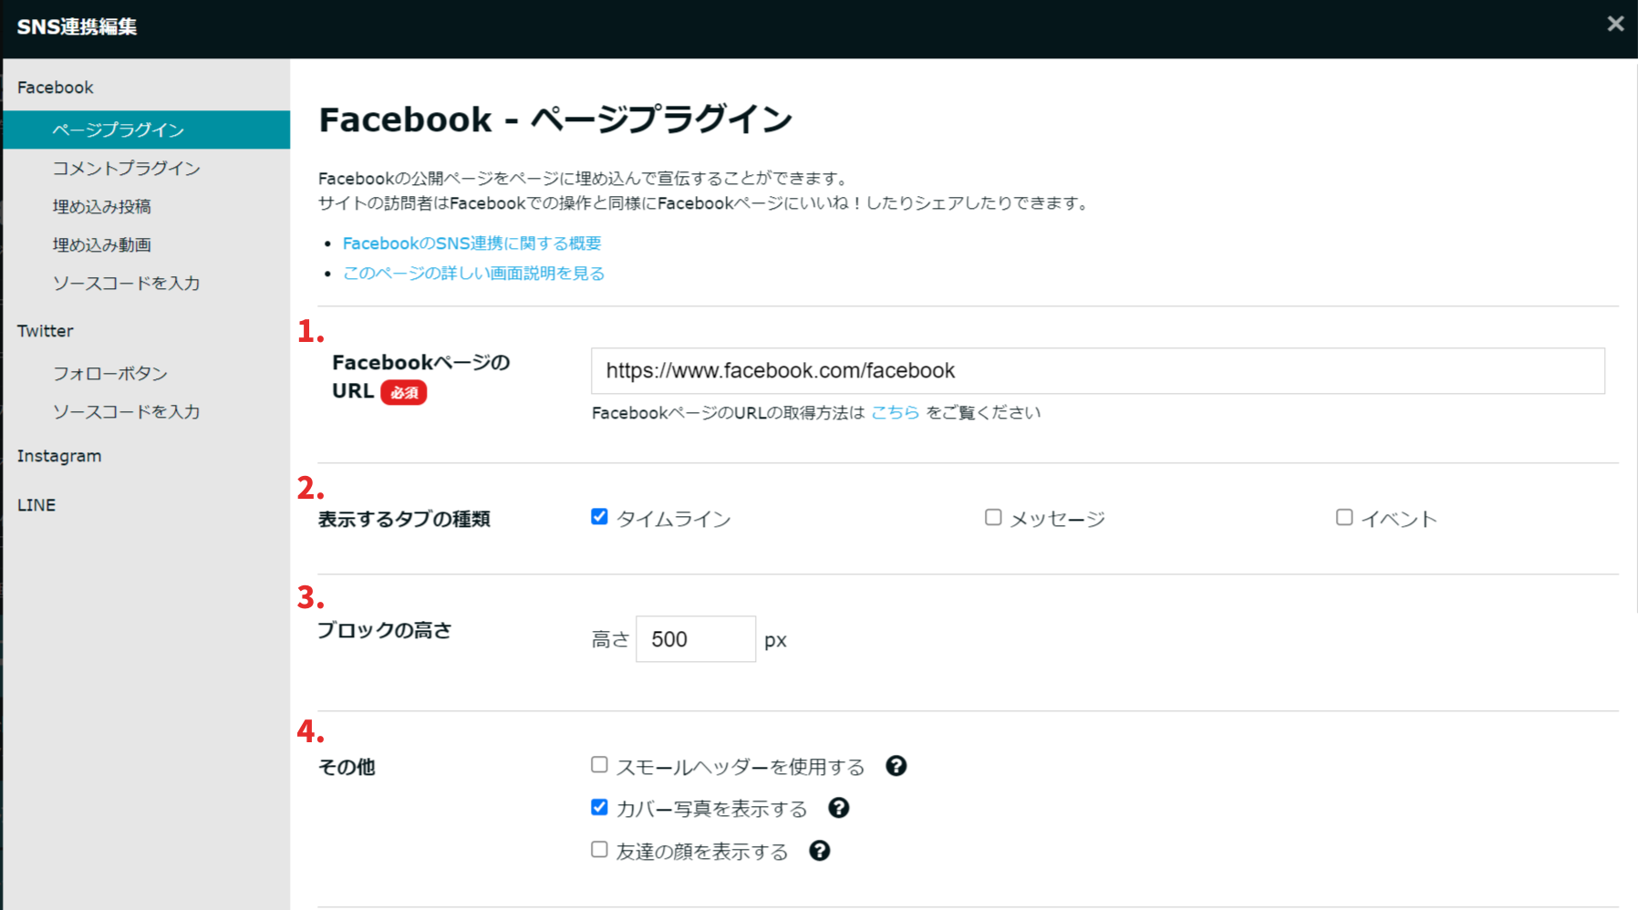The height and width of the screenshot is (910, 1638).
Task: Open 埋め込み動画 settings
Action: (100, 244)
